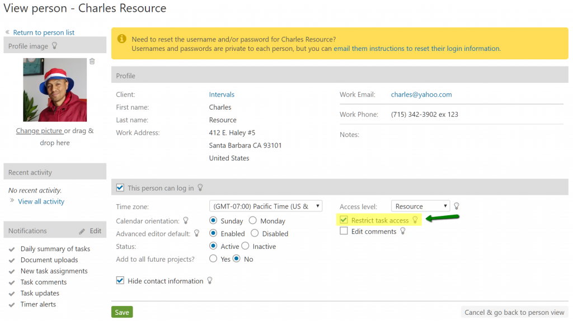
Task: Click Cancel & go back to person view
Action: [514, 313]
